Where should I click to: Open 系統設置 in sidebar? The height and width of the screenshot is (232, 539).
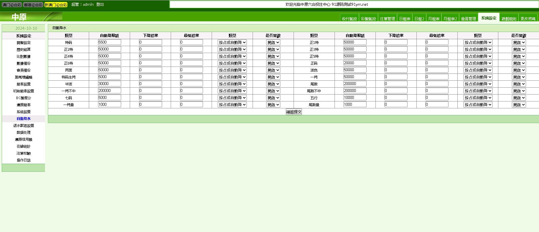[x=23, y=112]
